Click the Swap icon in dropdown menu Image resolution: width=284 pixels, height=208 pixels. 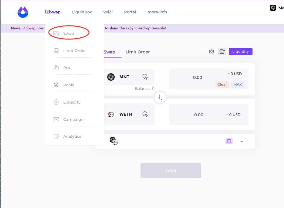56,33
